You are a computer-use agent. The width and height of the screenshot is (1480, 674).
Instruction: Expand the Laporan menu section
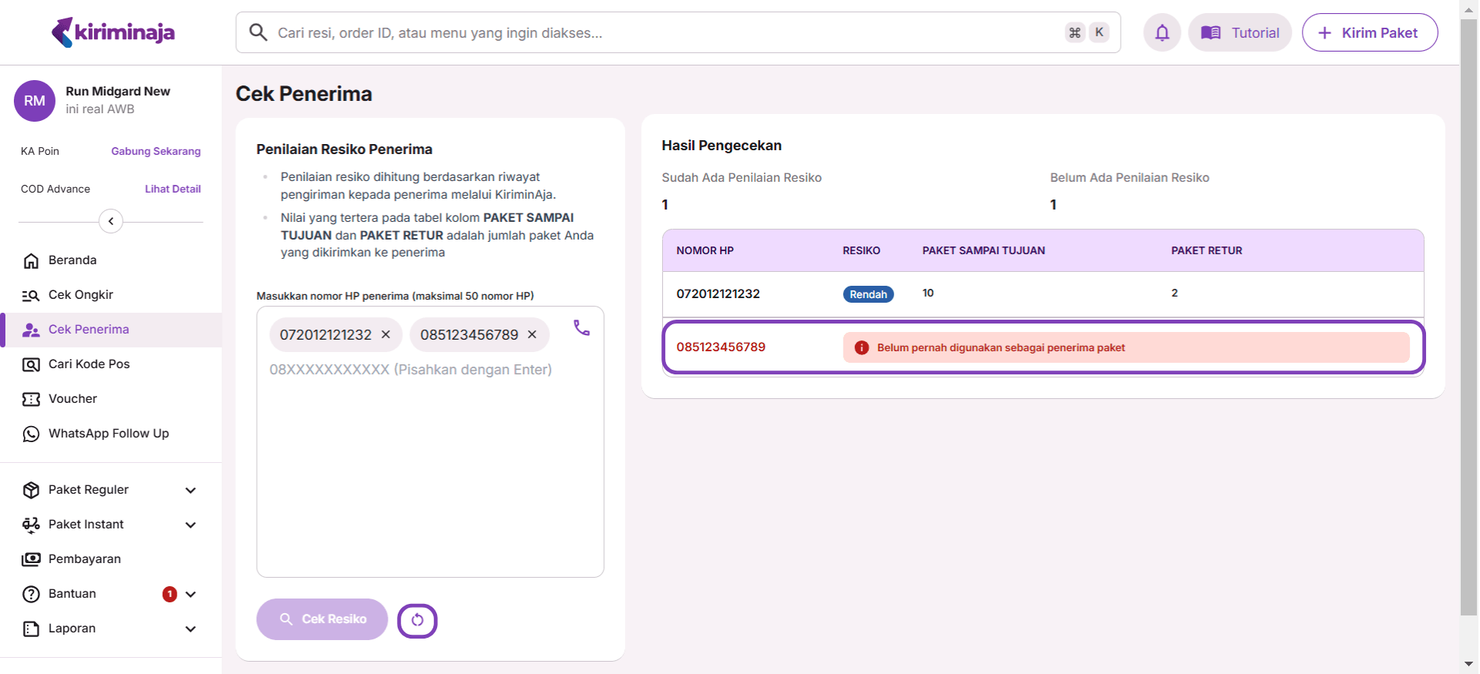pyautogui.click(x=190, y=629)
